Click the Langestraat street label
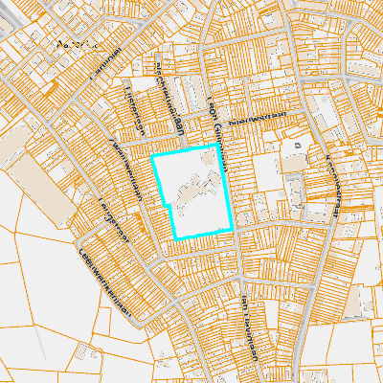Viewport: 383px width, 383px height. (x=114, y=220)
